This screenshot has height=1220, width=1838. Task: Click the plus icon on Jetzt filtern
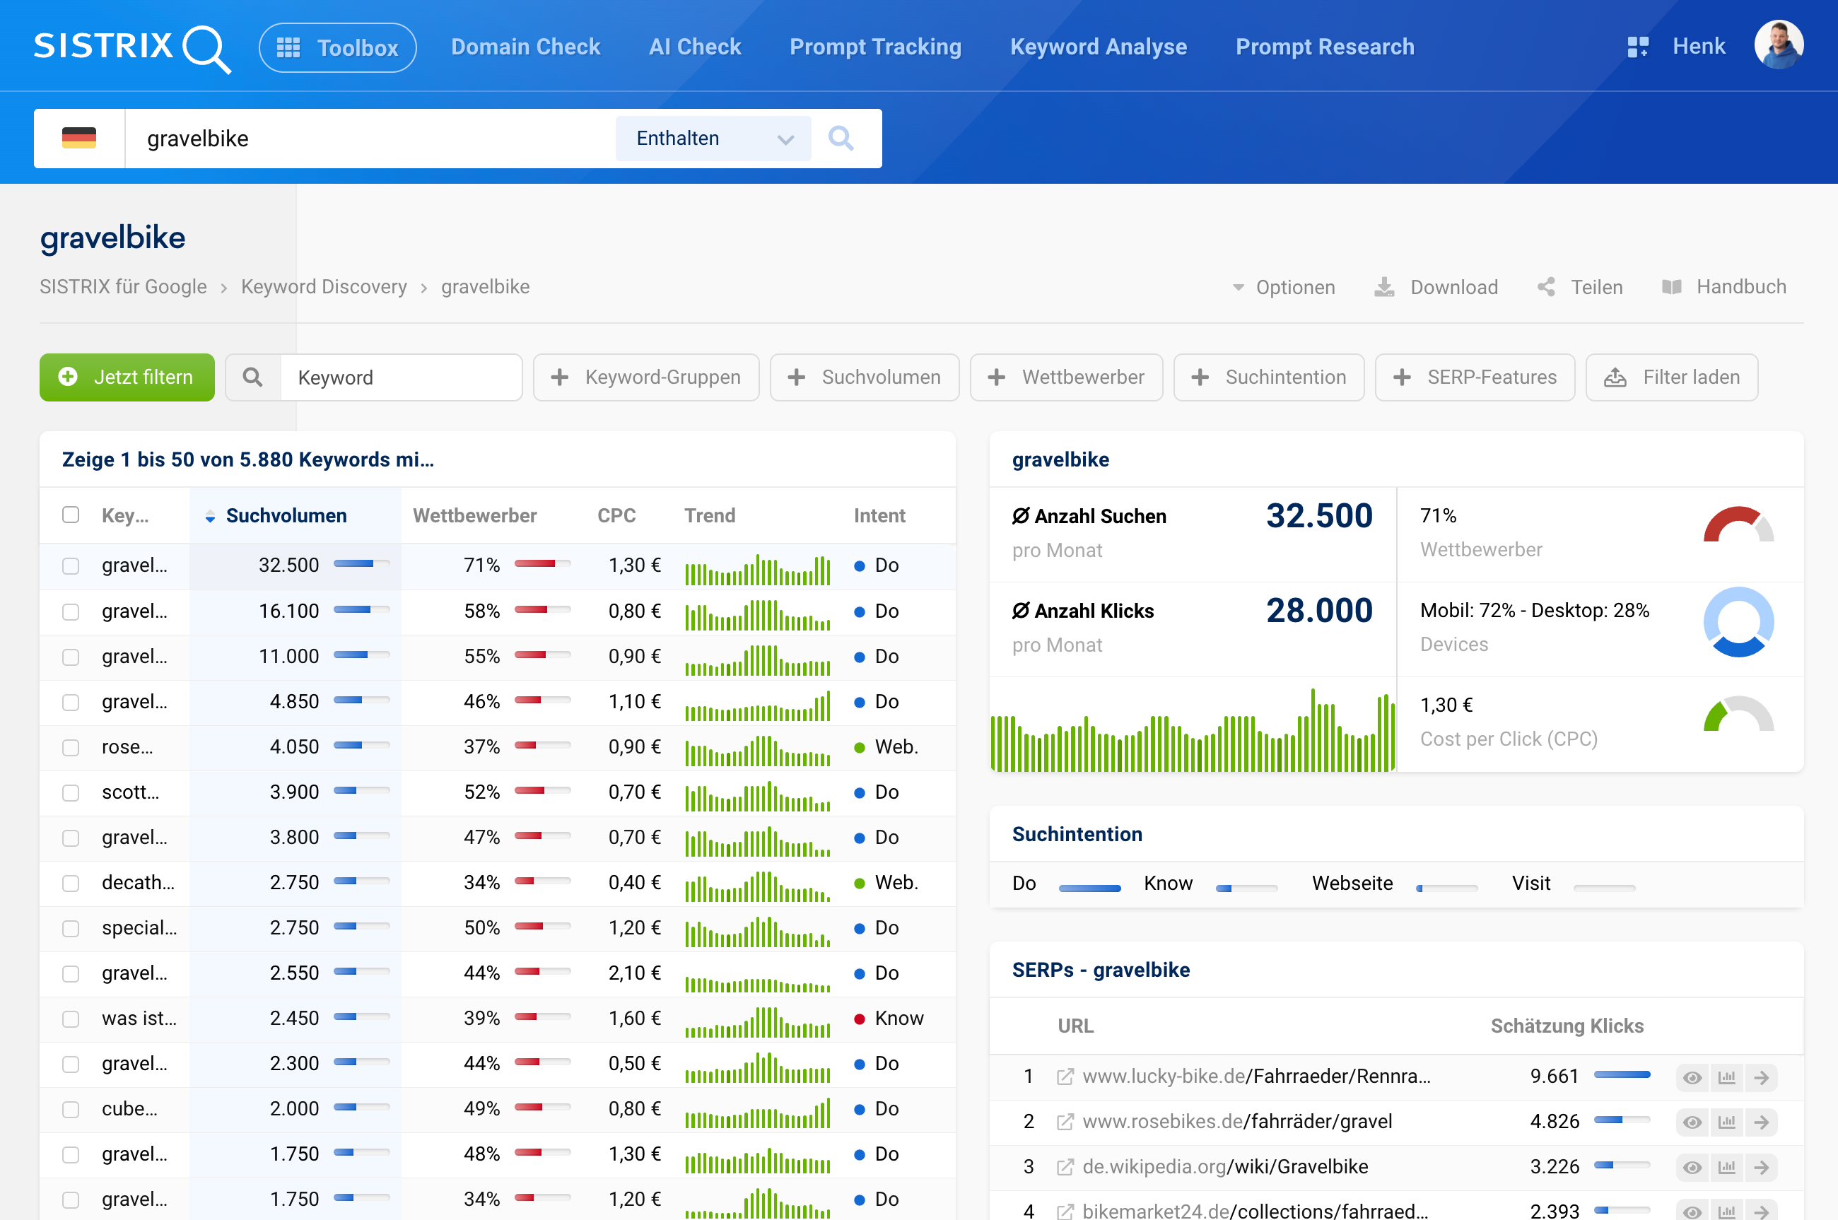click(x=69, y=377)
